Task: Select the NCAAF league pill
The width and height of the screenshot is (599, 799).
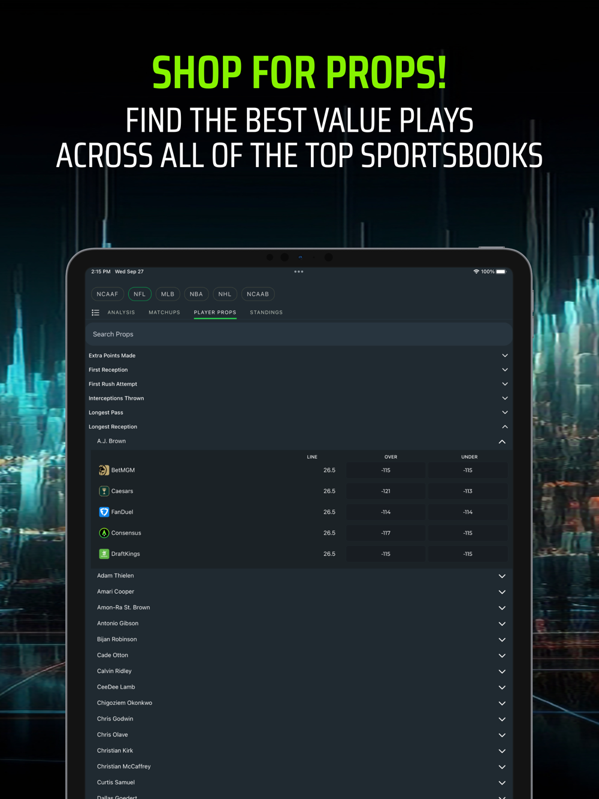Action: point(107,294)
